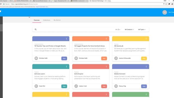Reload the page with browser refresh icon
The width and height of the screenshot is (174, 98).
point(1,4)
